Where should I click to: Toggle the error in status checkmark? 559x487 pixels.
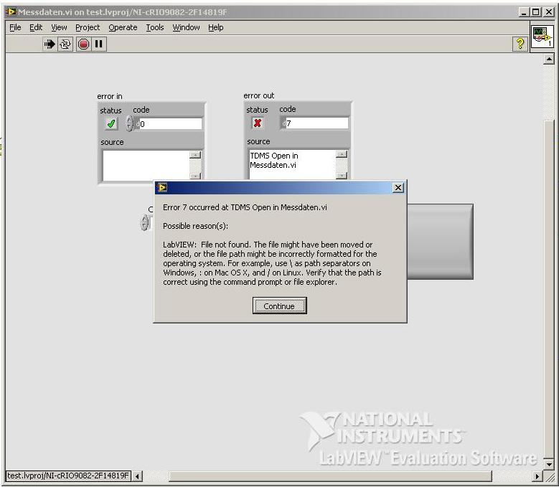click(111, 123)
